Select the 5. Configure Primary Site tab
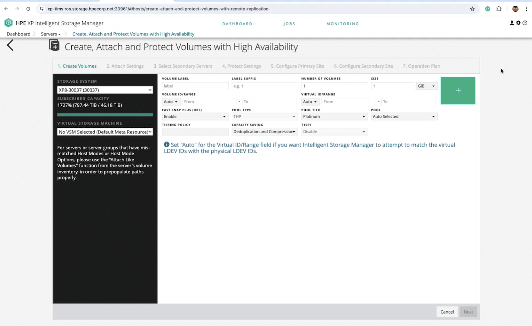This screenshot has width=532, height=326. click(297, 66)
